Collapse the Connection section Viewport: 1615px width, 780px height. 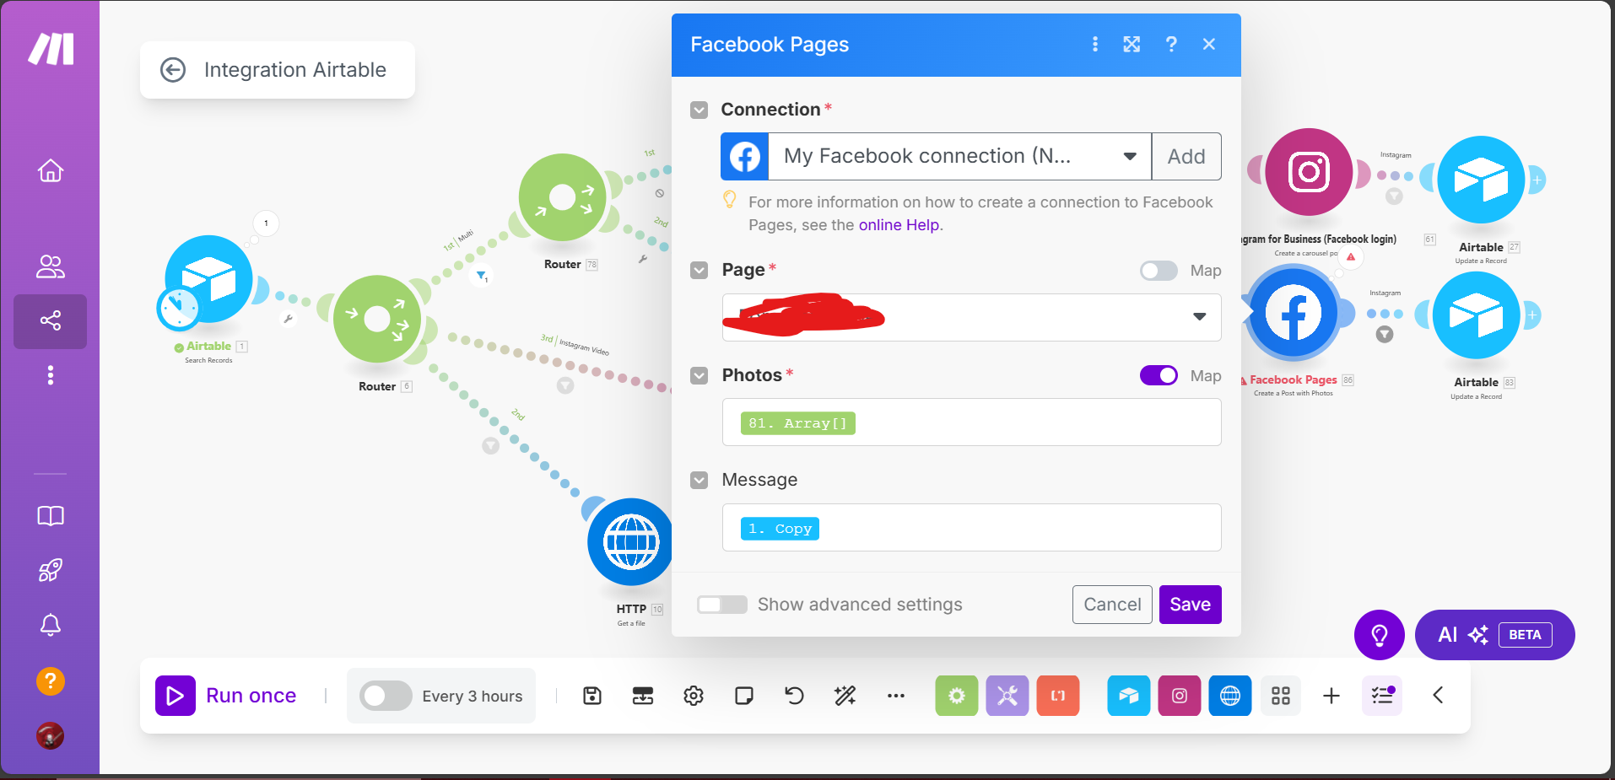(x=699, y=110)
